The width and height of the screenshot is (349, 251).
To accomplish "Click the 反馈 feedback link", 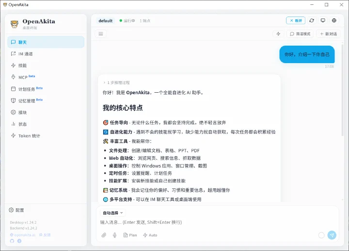I will point(45,235).
